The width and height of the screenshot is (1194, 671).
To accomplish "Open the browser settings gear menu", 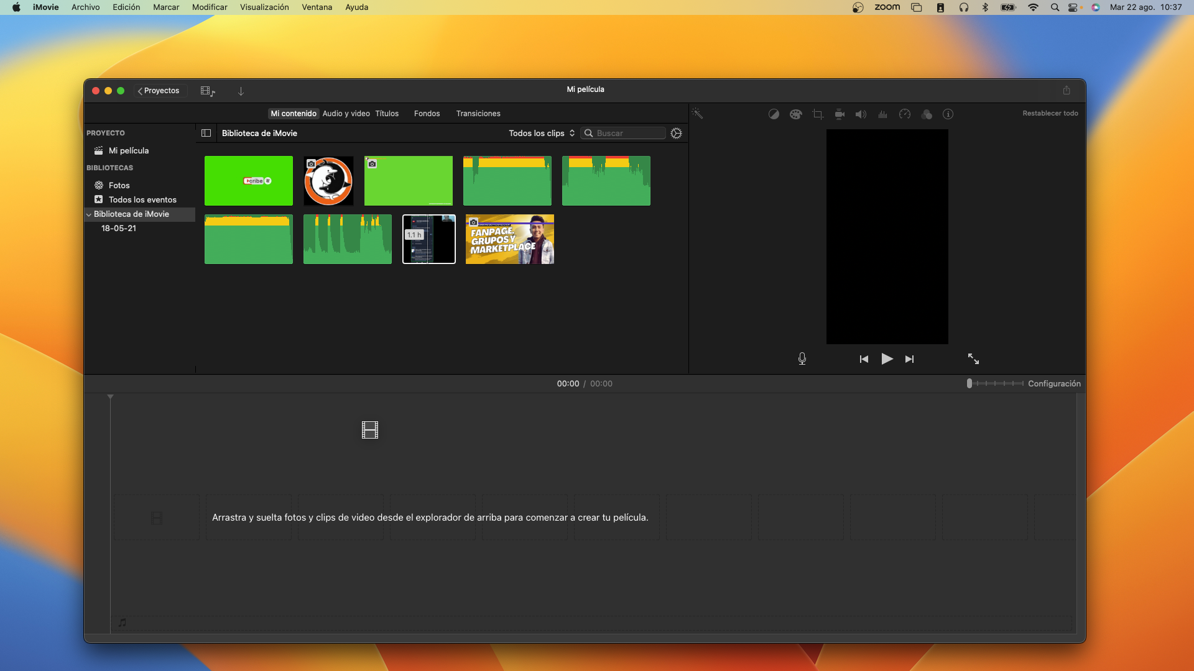I will pyautogui.click(x=676, y=133).
